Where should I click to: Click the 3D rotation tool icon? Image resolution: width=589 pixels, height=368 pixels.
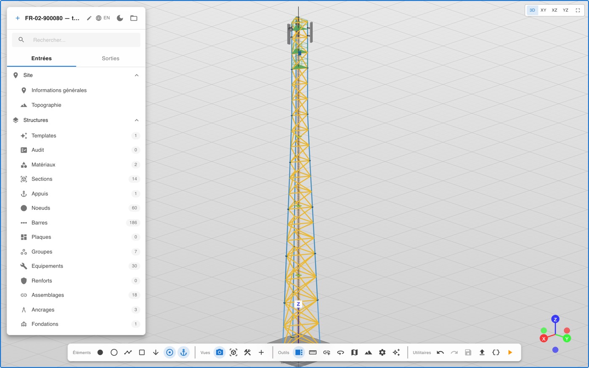pyautogui.click(x=340, y=352)
